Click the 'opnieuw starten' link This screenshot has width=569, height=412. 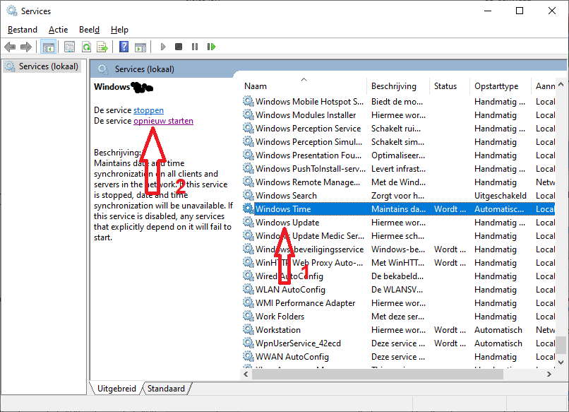tap(163, 121)
